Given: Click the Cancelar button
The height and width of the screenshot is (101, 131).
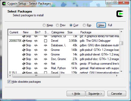Looking at the screenshot, I should (x=117, y=94).
